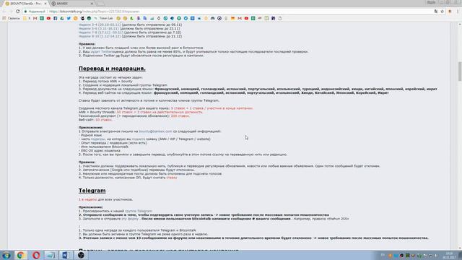Open the file explorer taskbar item
The image size is (462, 260).
pos(51,255)
